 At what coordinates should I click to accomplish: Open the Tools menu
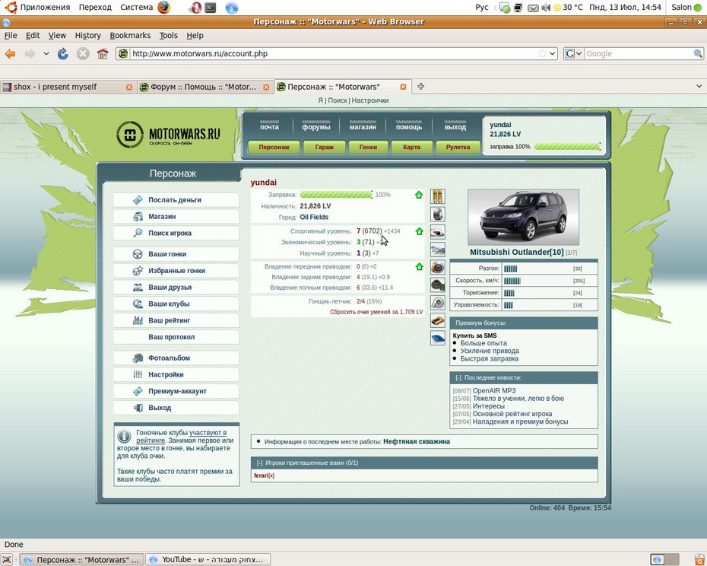[168, 35]
